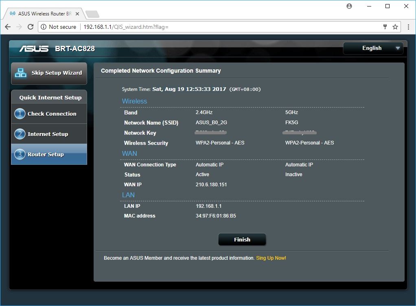416x306 pixels.
Task: Select the Router Setup step
Action: (46, 154)
